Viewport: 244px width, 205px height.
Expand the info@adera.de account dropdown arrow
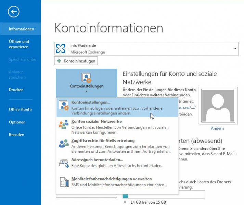click(235, 49)
